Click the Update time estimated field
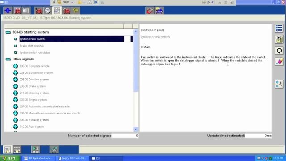The height and width of the screenshot is (161, 286). (x=258, y=136)
